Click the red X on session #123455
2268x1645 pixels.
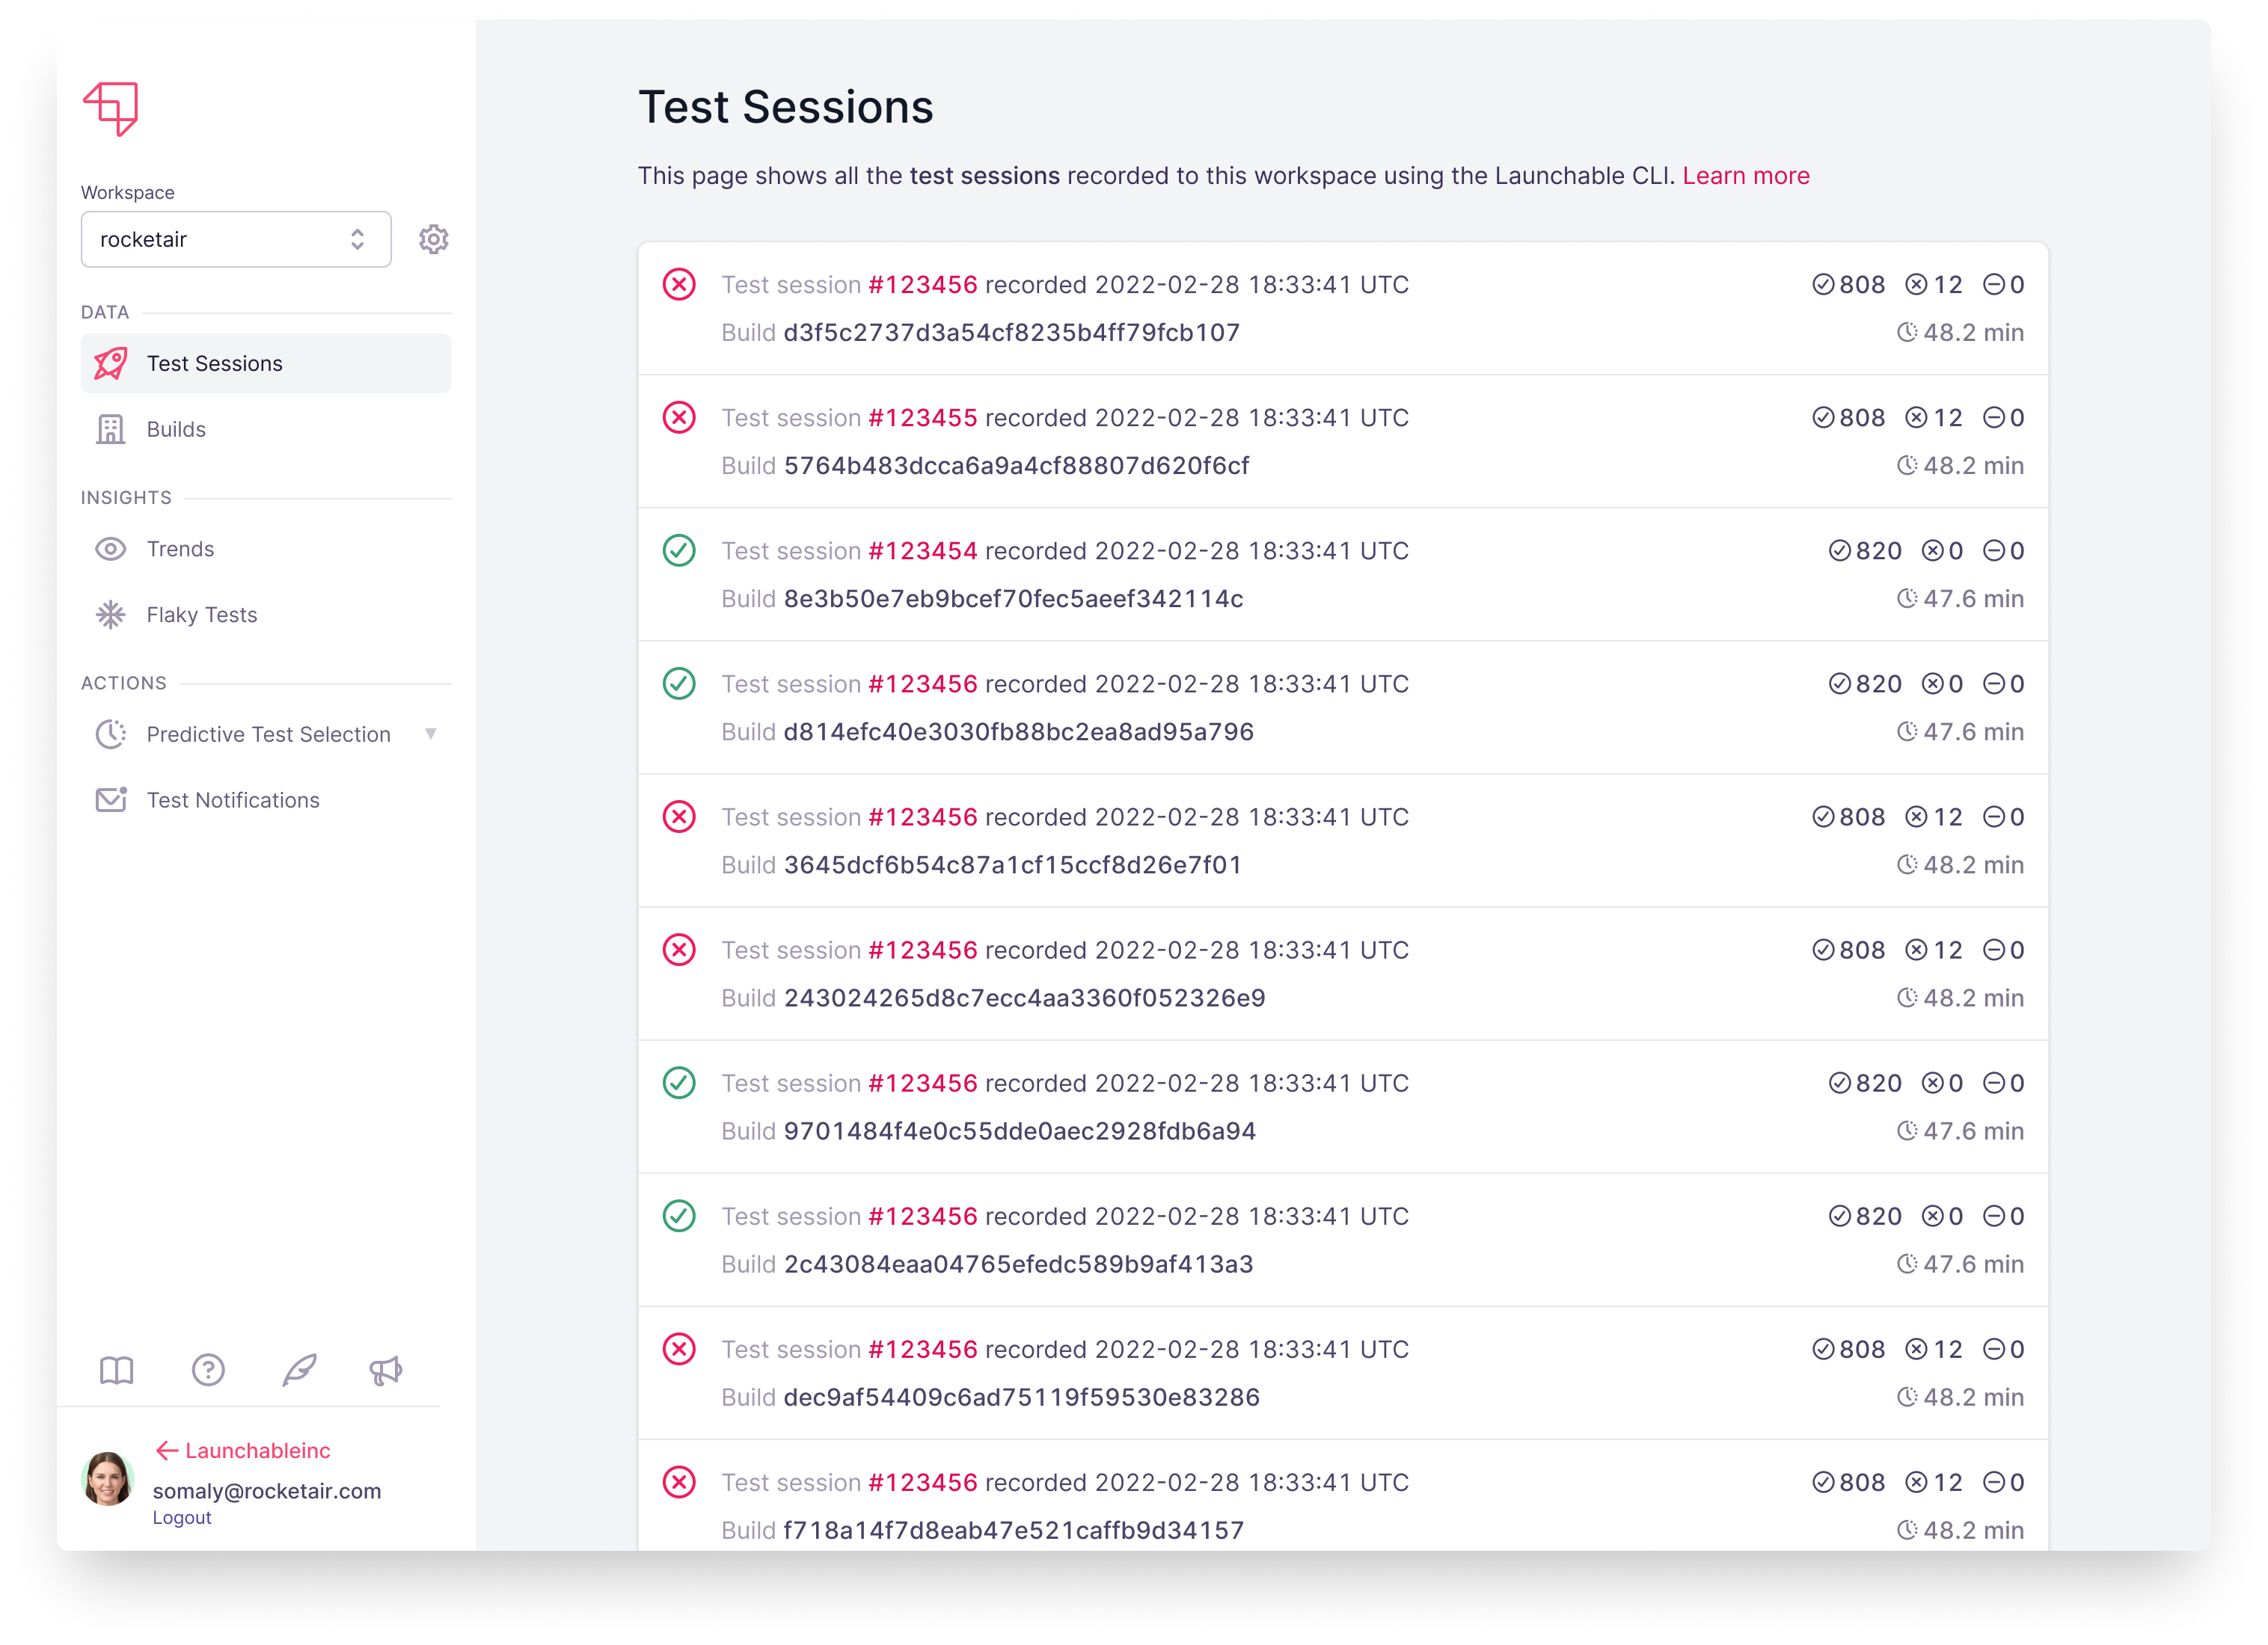[x=680, y=418]
